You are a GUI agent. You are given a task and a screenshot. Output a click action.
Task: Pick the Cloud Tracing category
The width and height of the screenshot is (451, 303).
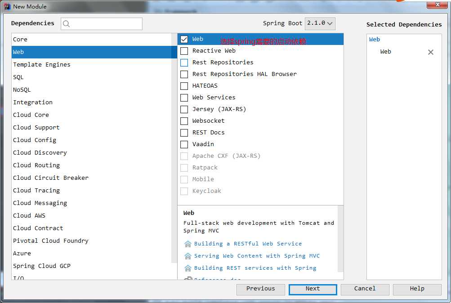point(92,191)
